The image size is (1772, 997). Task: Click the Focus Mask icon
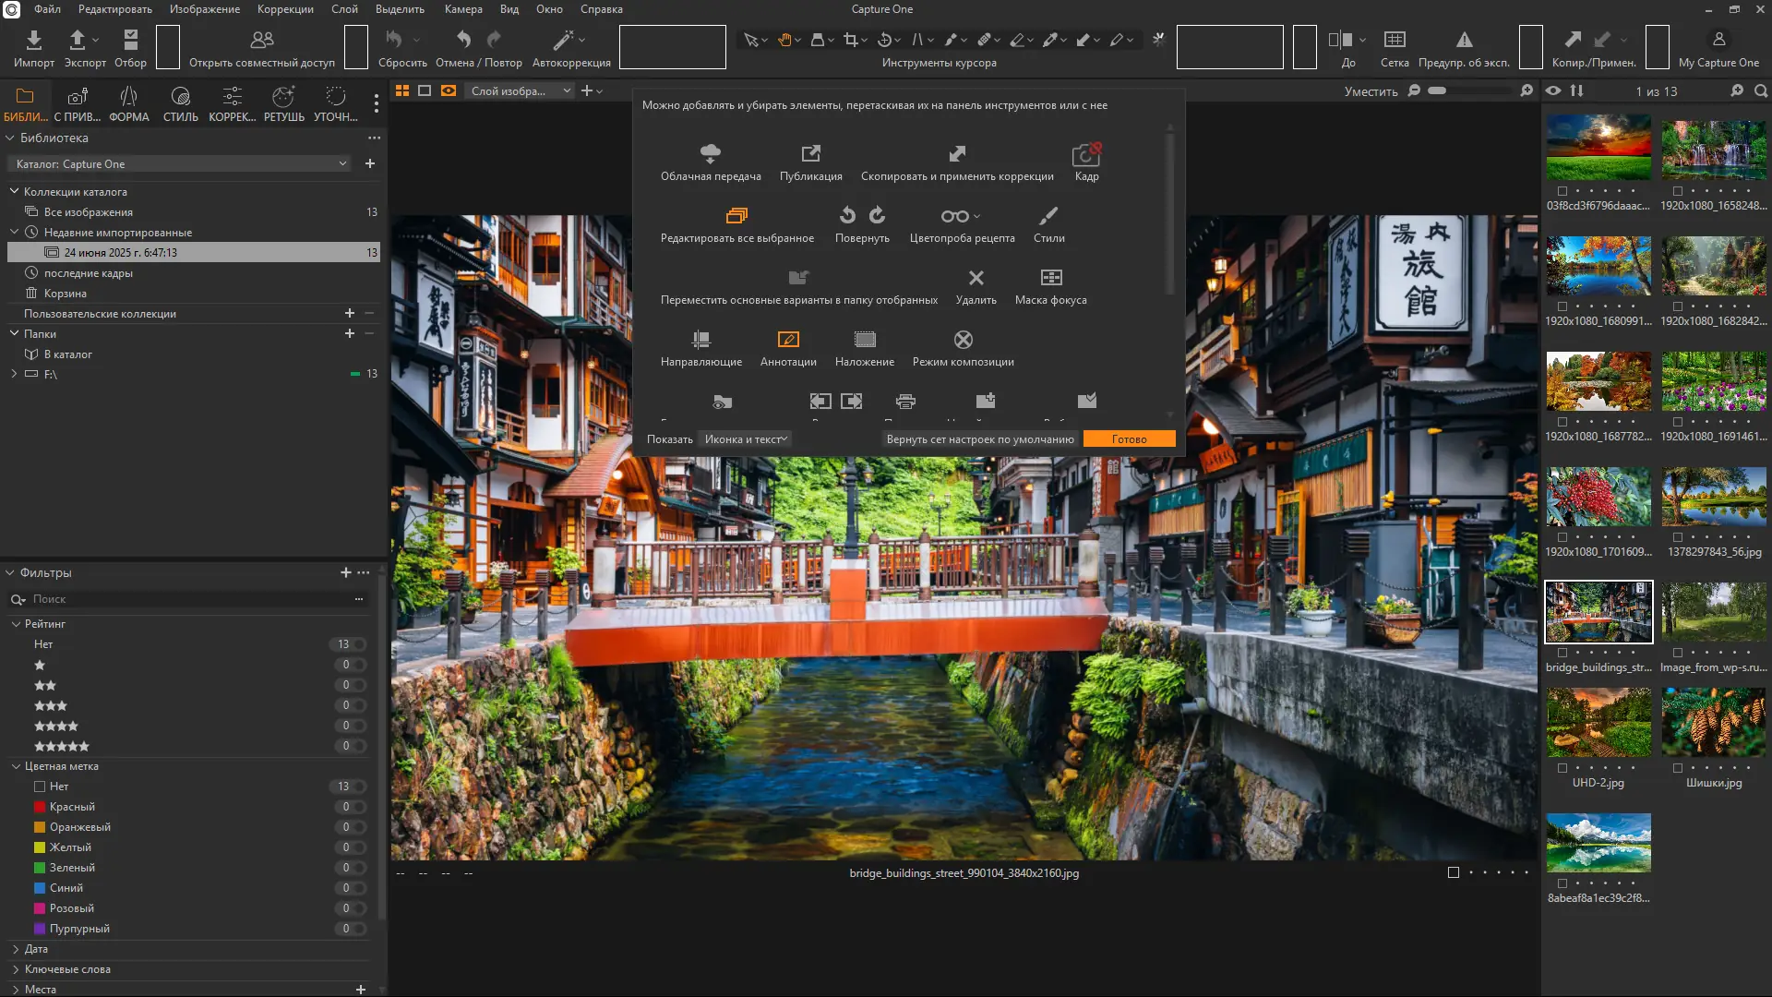(1051, 278)
